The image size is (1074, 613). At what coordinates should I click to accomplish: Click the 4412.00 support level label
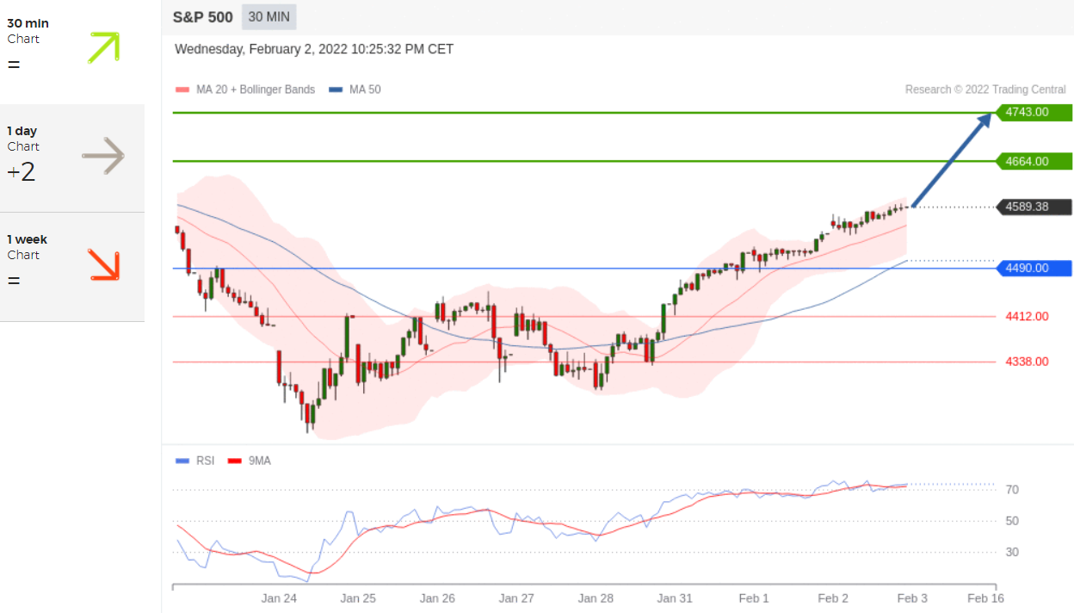(x=1027, y=317)
